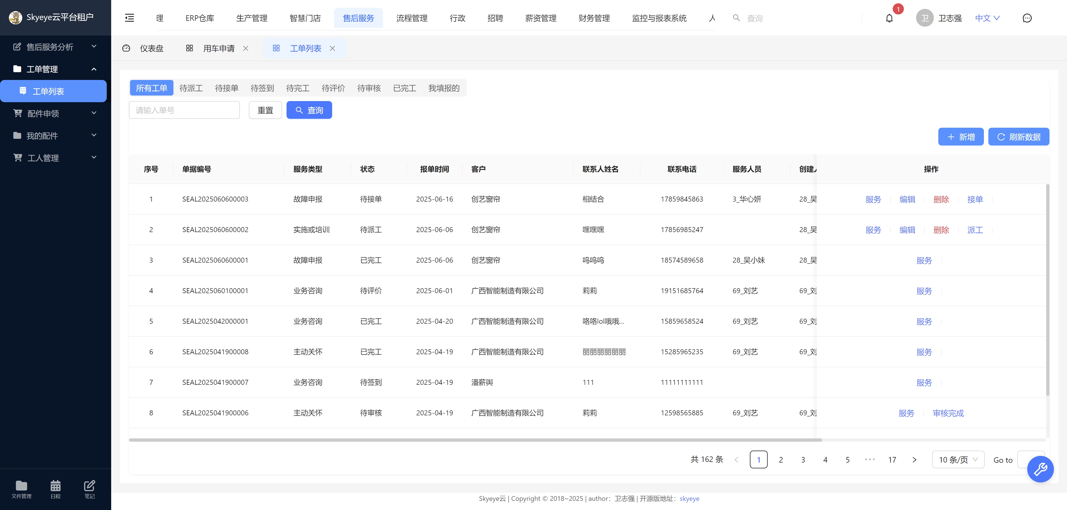Open 智慧门店 top menu
The image size is (1067, 510).
305,18
